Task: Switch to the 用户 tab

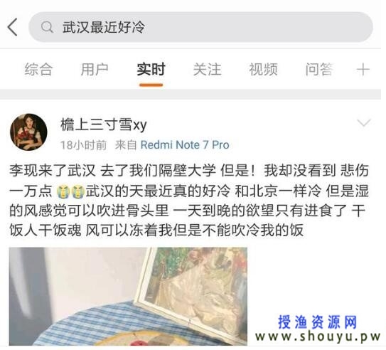Action: coord(95,69)
